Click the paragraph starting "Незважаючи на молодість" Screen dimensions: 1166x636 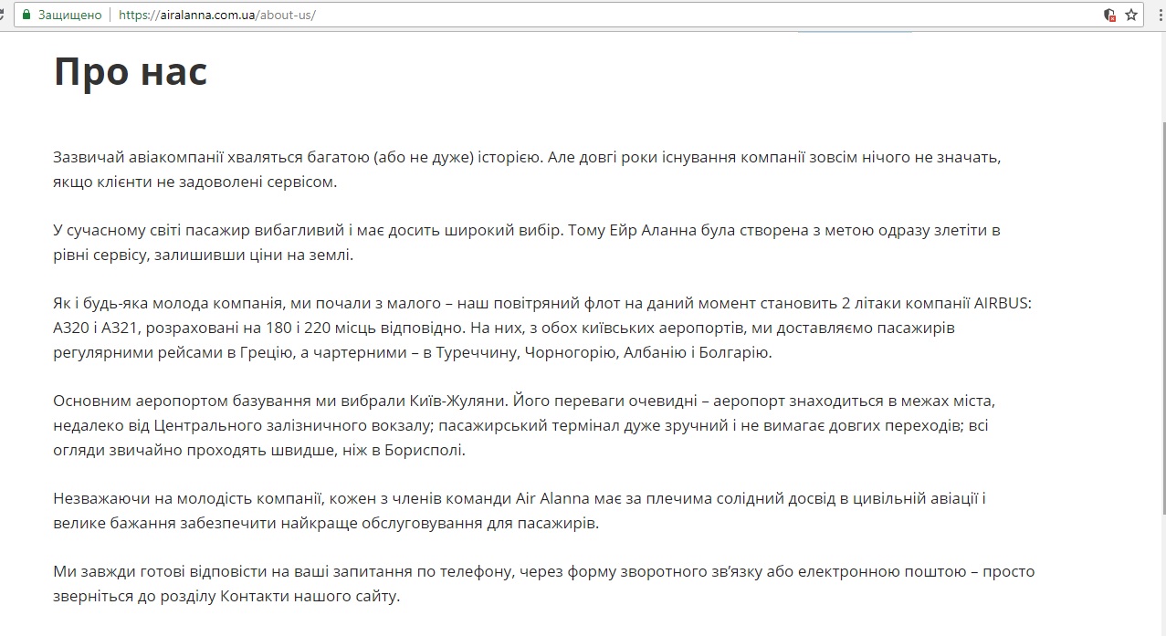coord(520,511)
